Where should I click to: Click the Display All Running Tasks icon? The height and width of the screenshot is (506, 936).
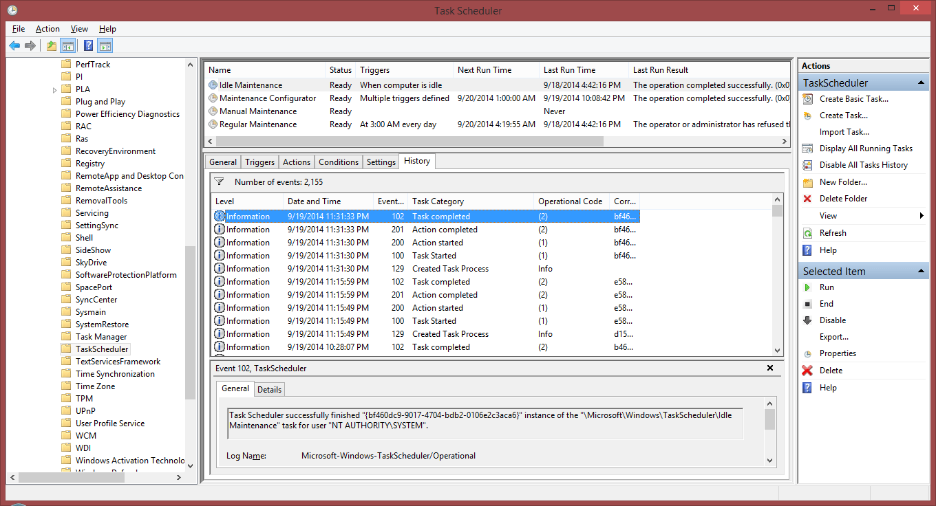807,148
